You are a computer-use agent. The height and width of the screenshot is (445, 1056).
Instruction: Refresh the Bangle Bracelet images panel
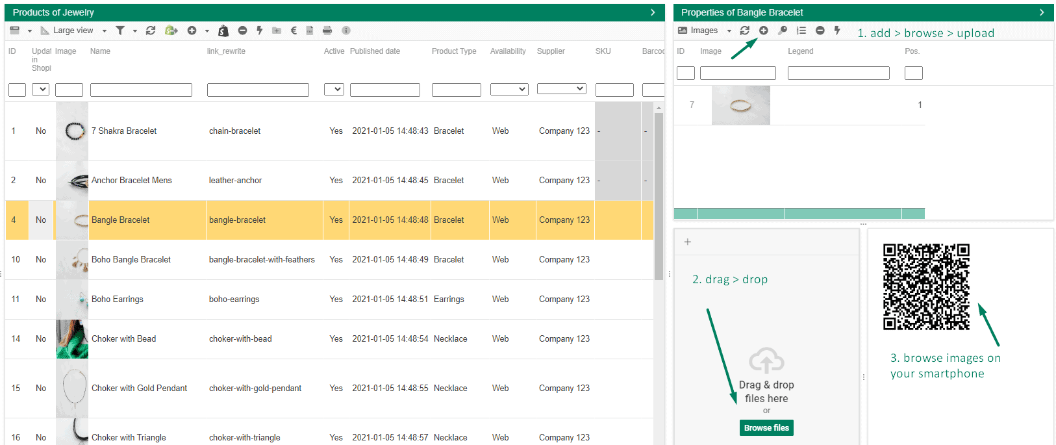click(x=745, y=31)
